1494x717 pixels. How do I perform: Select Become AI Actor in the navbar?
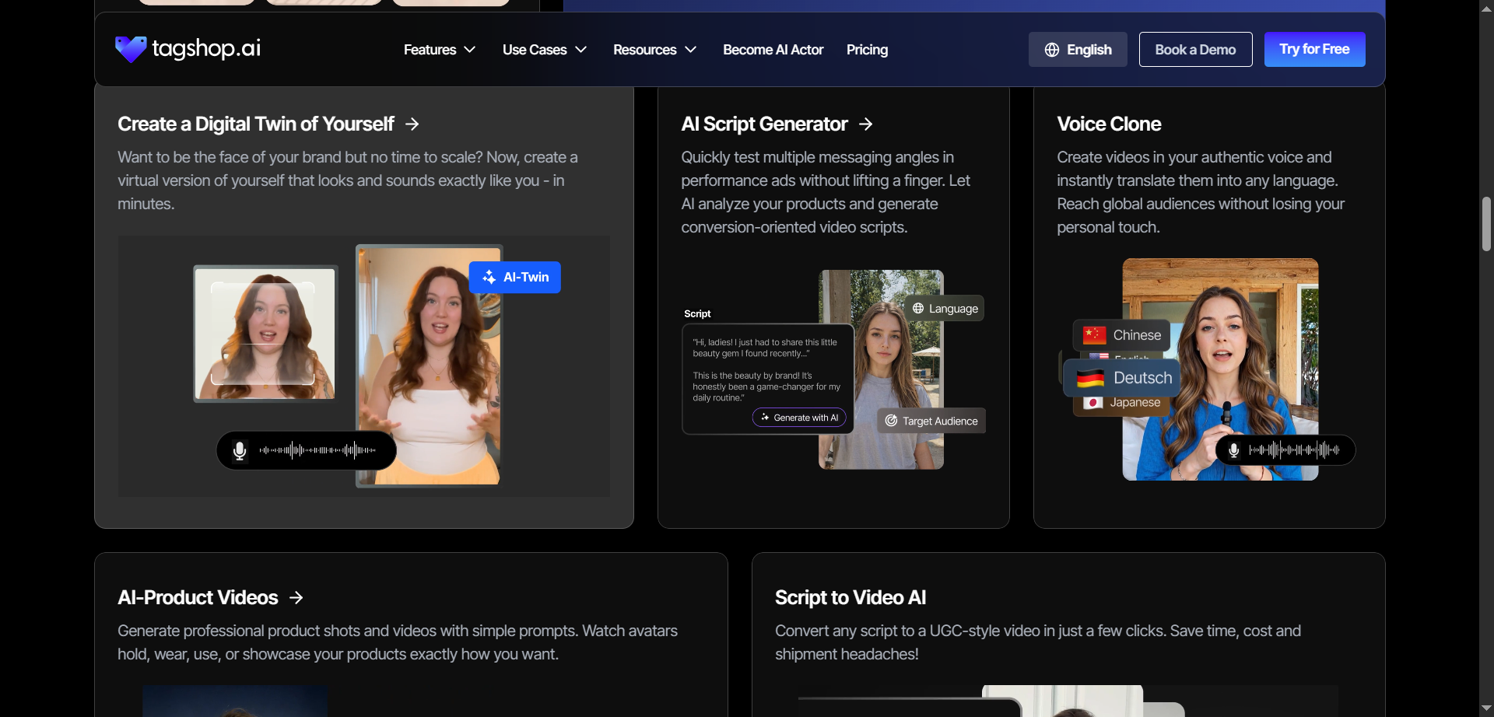coord(773,49)
